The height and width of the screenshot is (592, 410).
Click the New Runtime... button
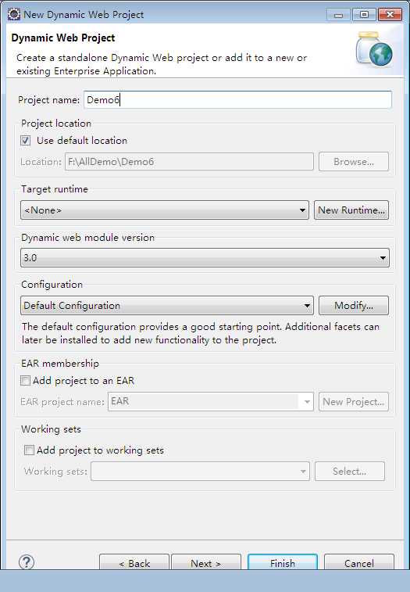pos(351,210)
